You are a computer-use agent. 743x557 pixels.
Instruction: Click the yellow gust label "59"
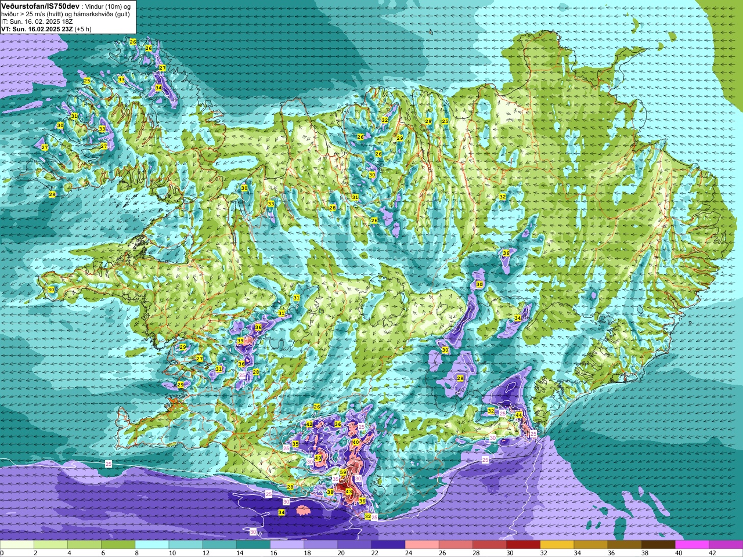pyautogui.click(x=344, y=473)
